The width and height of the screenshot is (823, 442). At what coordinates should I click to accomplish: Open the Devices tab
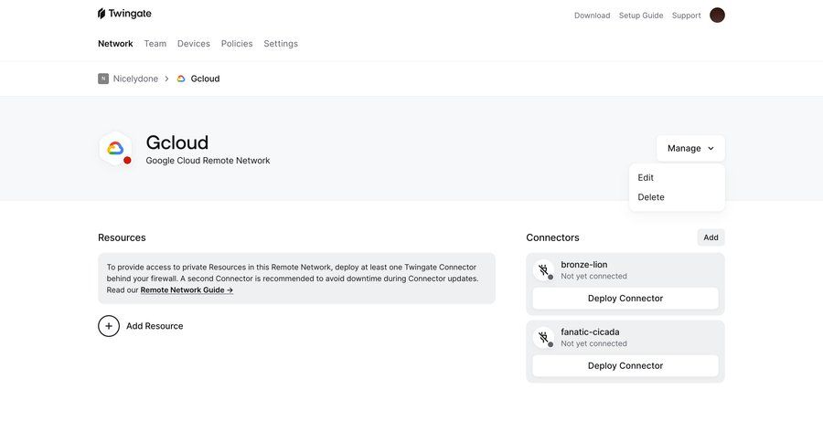194,44
